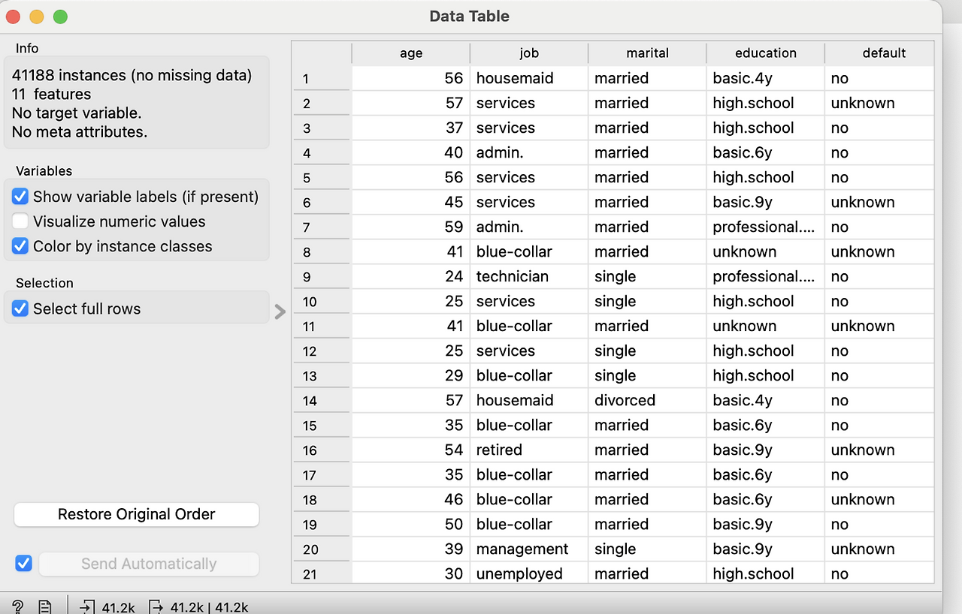
Task: Click the input data arrow icon showing 41.2k
Action: click(x=87, y=606)
